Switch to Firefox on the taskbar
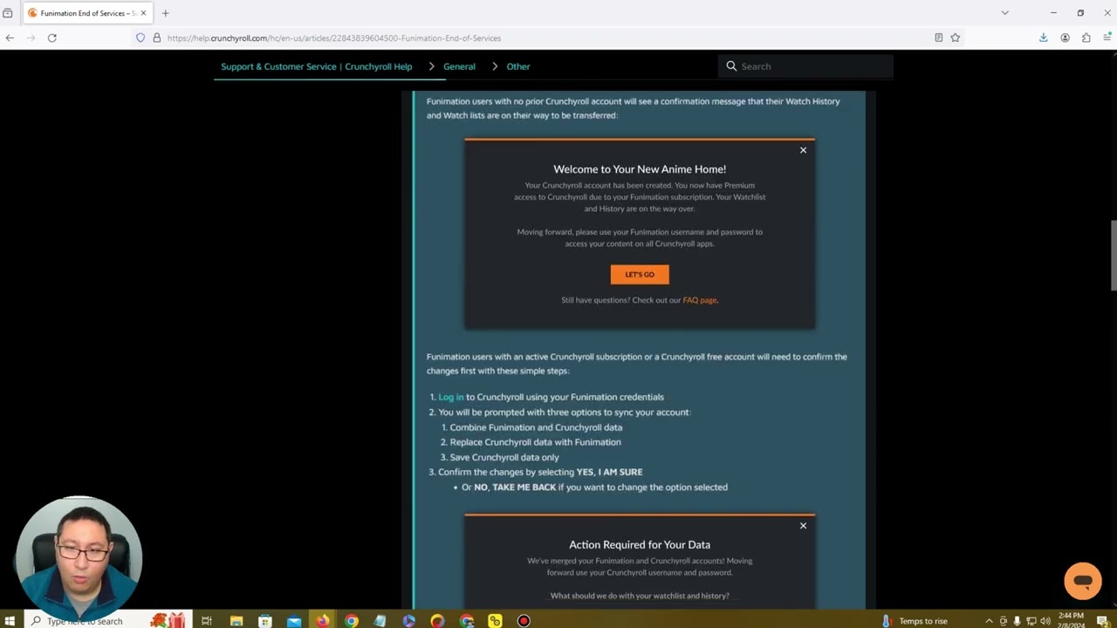This screenshot has height=628, width=1117. tap(323, 621)
